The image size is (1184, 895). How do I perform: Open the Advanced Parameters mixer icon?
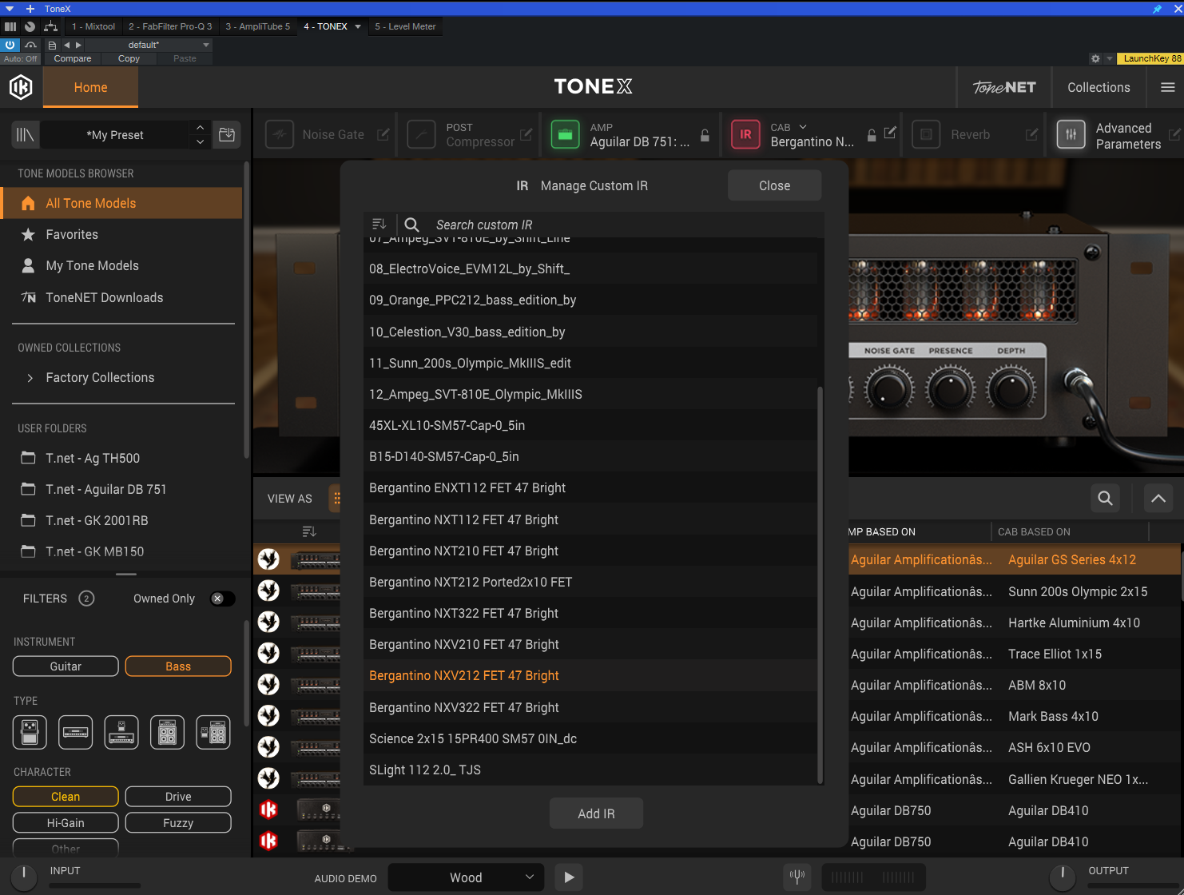coord(1071,134)
